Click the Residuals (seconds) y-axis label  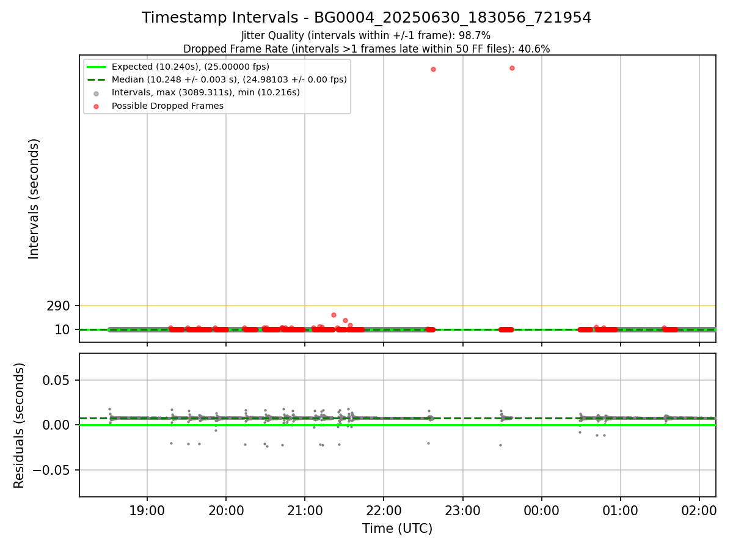20,425
